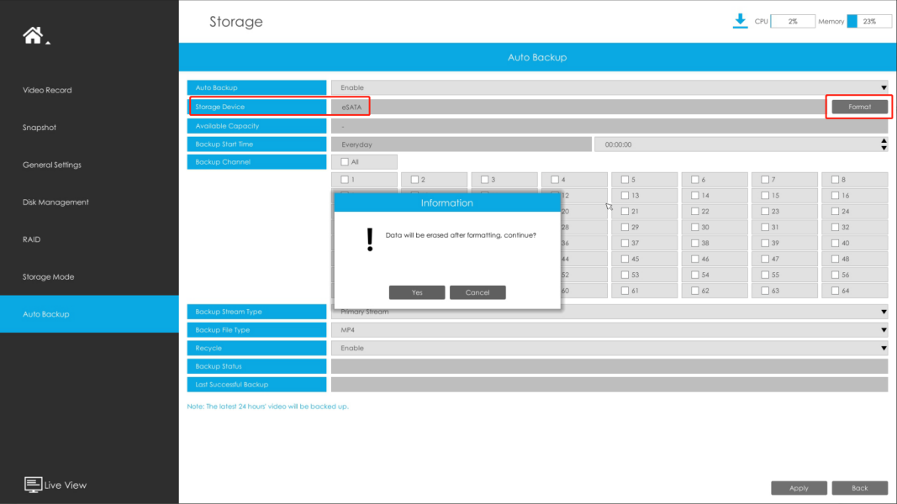Viewport: 897px width, 504px height.
Task: Confirm formatting with Yes button
Action: pyautogui.click(x=417, y=292)
